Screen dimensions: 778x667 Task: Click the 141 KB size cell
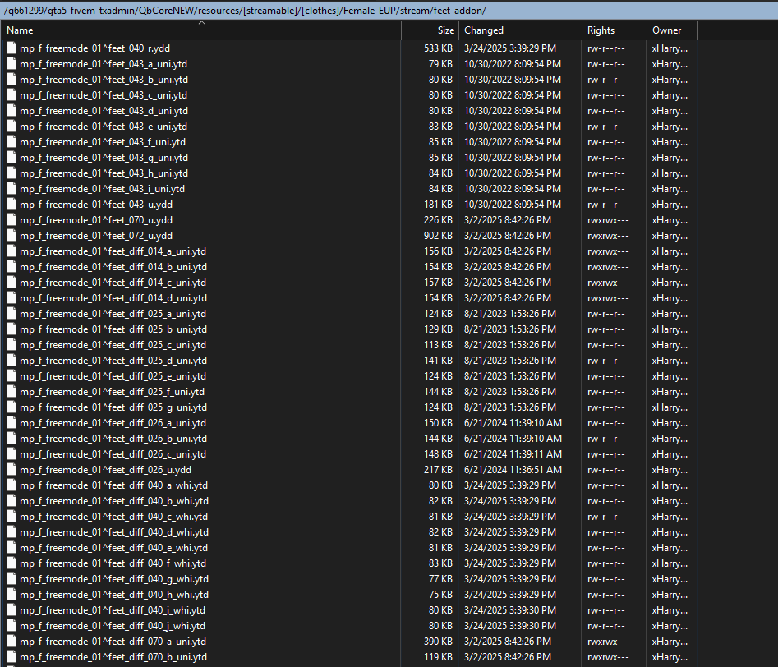[439, 361]
